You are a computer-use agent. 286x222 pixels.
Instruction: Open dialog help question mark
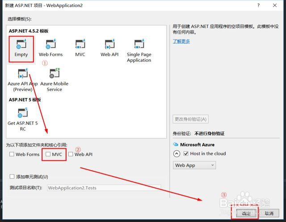[258, 5]
